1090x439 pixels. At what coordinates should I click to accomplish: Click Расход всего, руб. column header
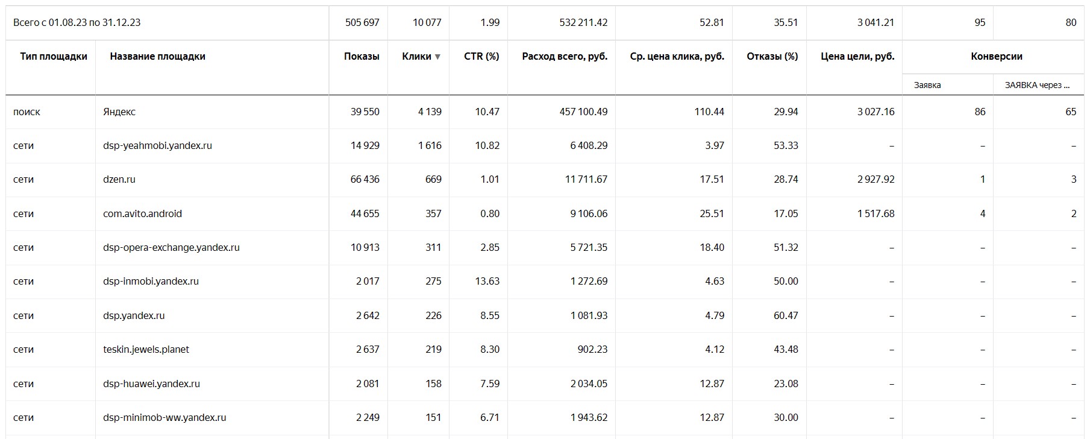click(565, 56)
